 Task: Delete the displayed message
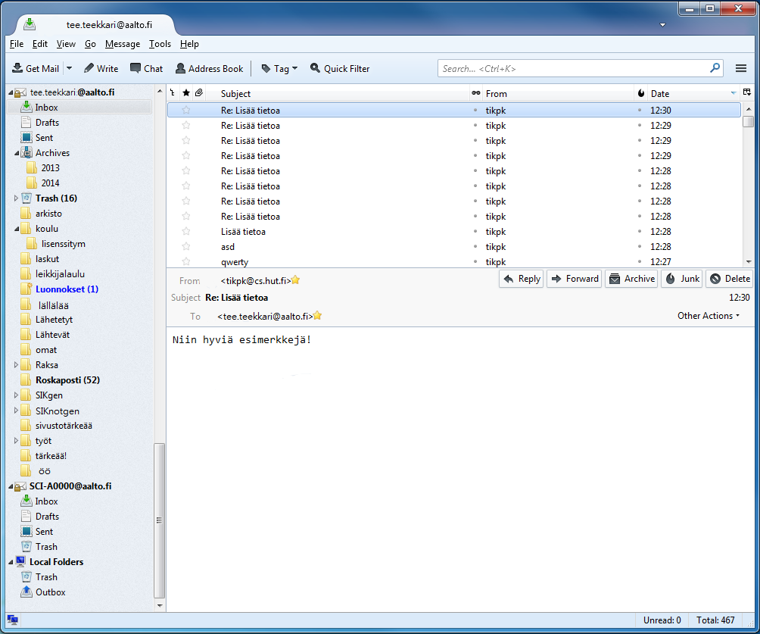(729, 279)
